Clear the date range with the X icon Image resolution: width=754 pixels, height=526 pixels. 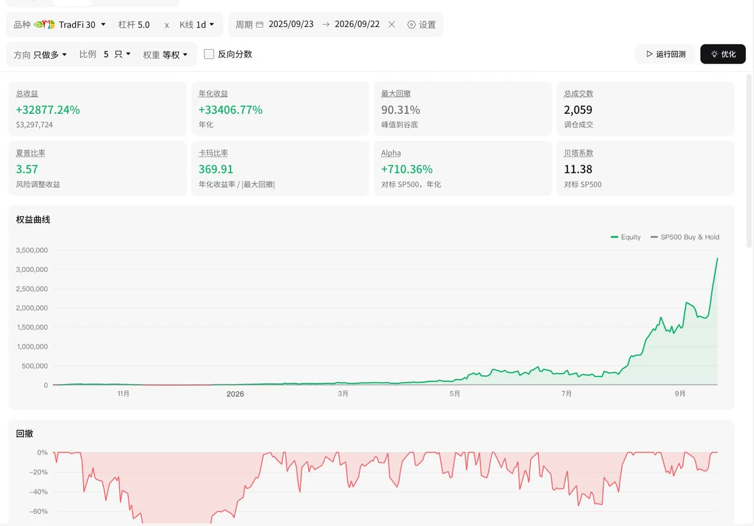click(x=391, y=25)
